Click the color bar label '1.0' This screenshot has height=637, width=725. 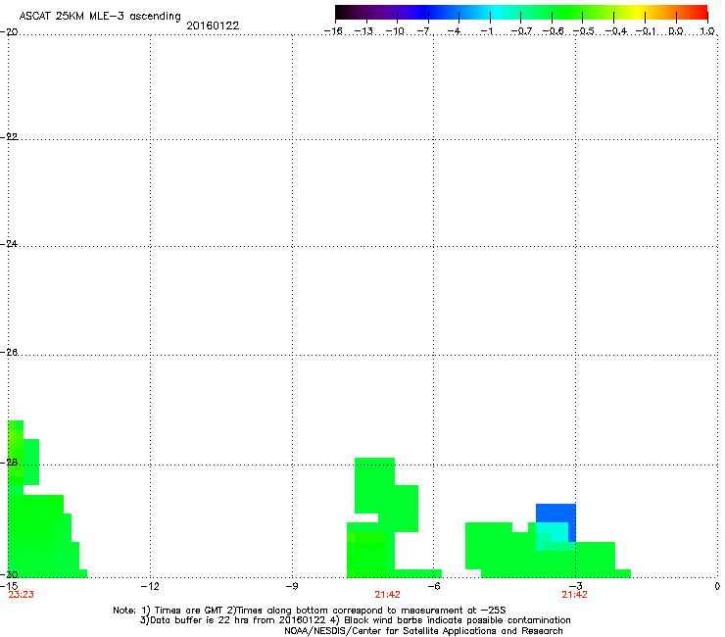pos(707,31)
